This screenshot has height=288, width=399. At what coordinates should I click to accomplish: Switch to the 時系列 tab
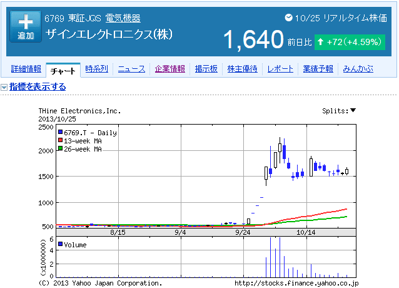[97, 69]
